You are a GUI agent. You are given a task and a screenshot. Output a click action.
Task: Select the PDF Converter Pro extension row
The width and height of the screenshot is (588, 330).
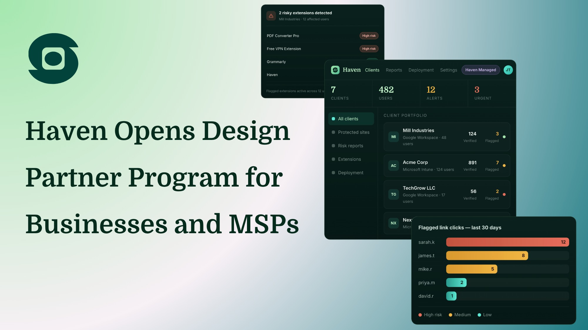(x=323, y=36)
